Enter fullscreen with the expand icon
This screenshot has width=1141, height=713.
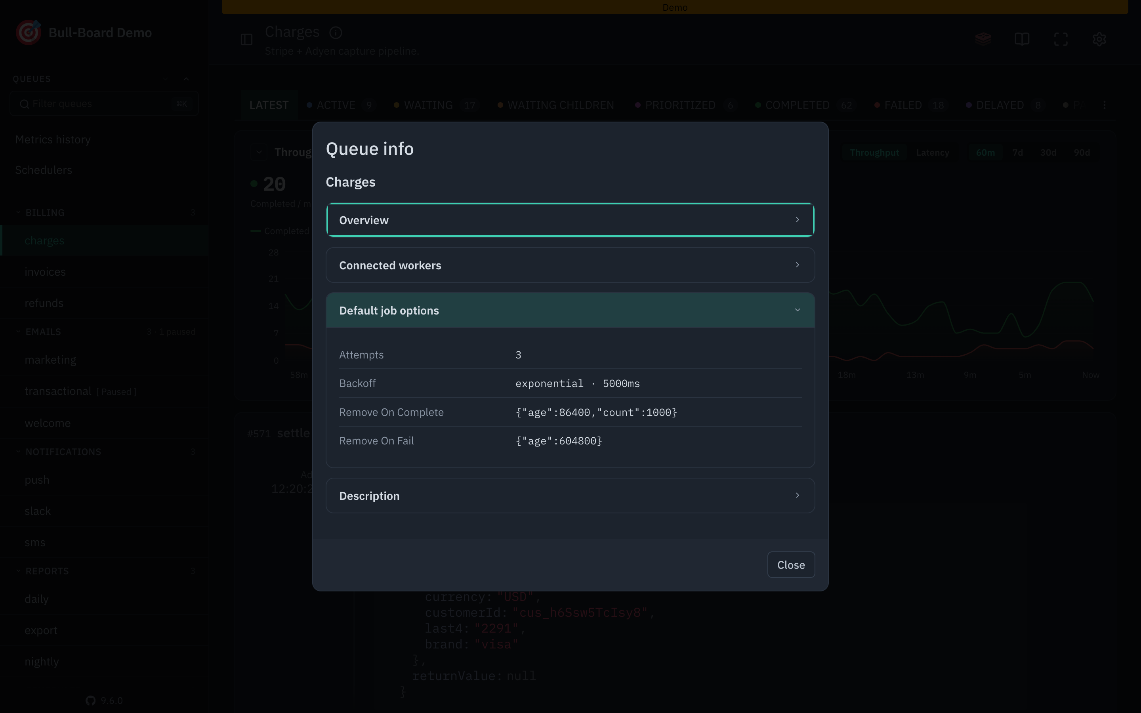point(1060,39)
